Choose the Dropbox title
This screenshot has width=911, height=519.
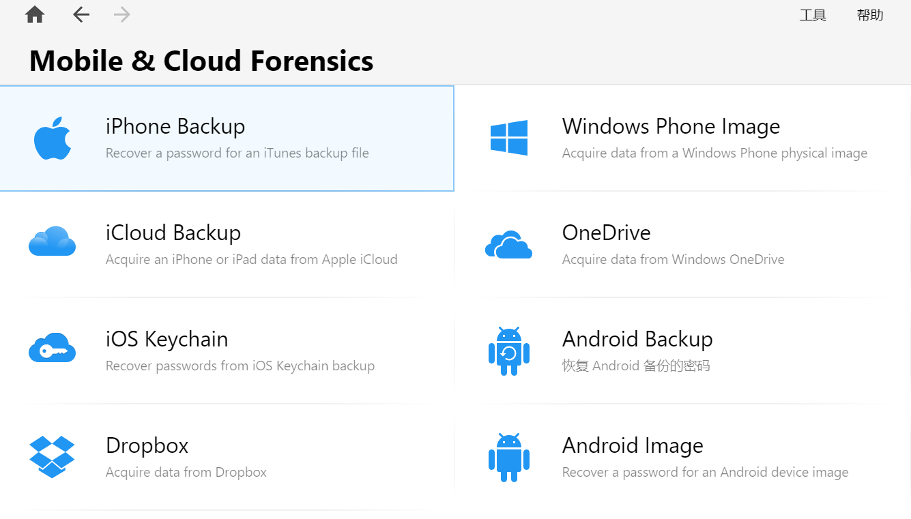[x=147, y=445]
